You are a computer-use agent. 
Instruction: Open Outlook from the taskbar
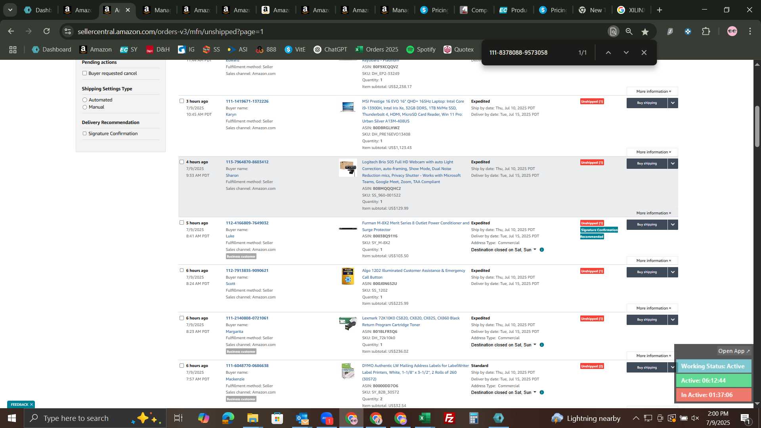[302, 418]
